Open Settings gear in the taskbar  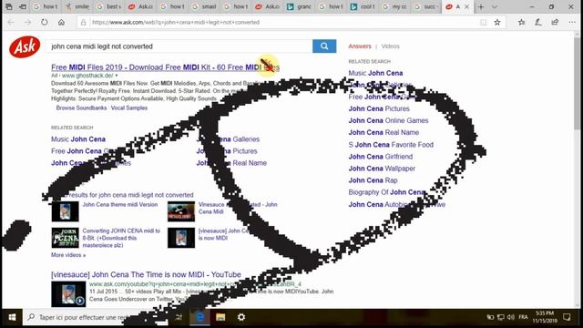pyautogui.click(x=241, y=317)
